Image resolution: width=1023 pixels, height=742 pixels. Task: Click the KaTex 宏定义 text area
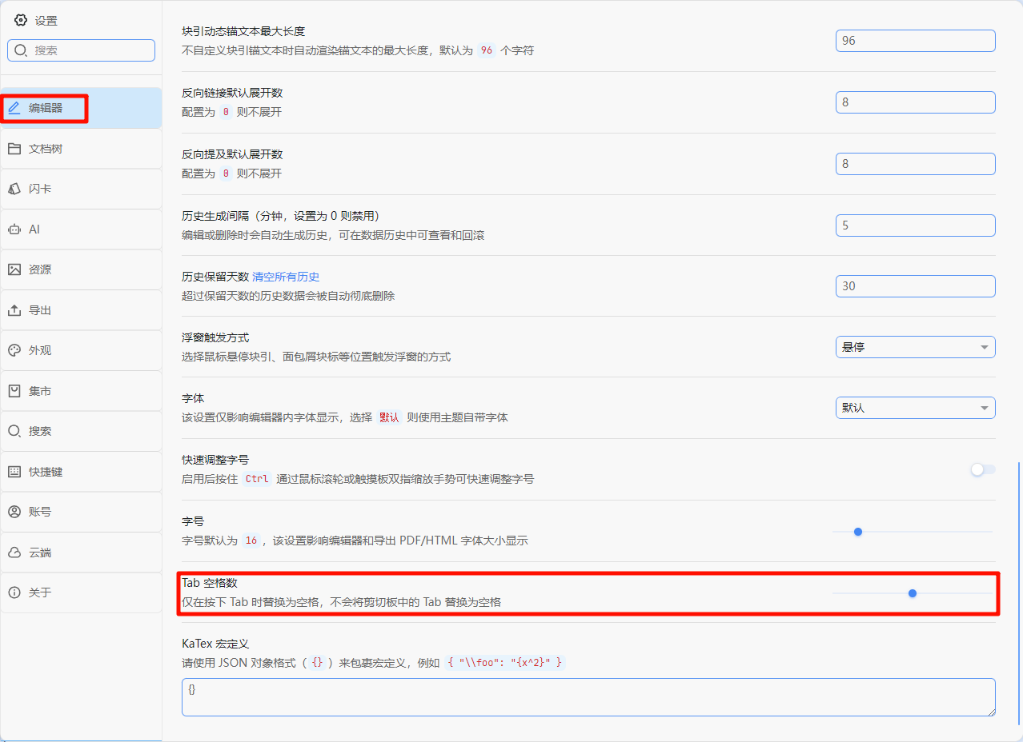coord(588,697)
